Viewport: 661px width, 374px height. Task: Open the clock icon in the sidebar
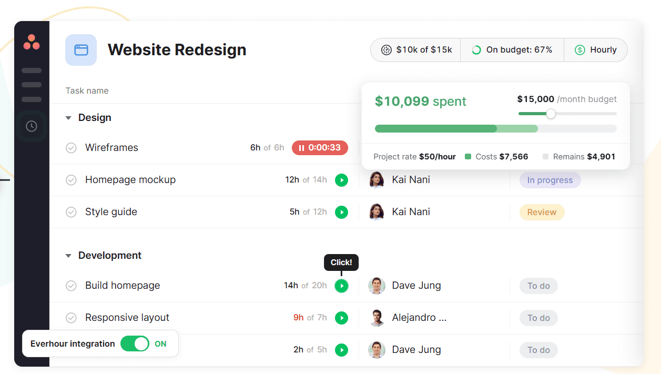coord(32,126)
